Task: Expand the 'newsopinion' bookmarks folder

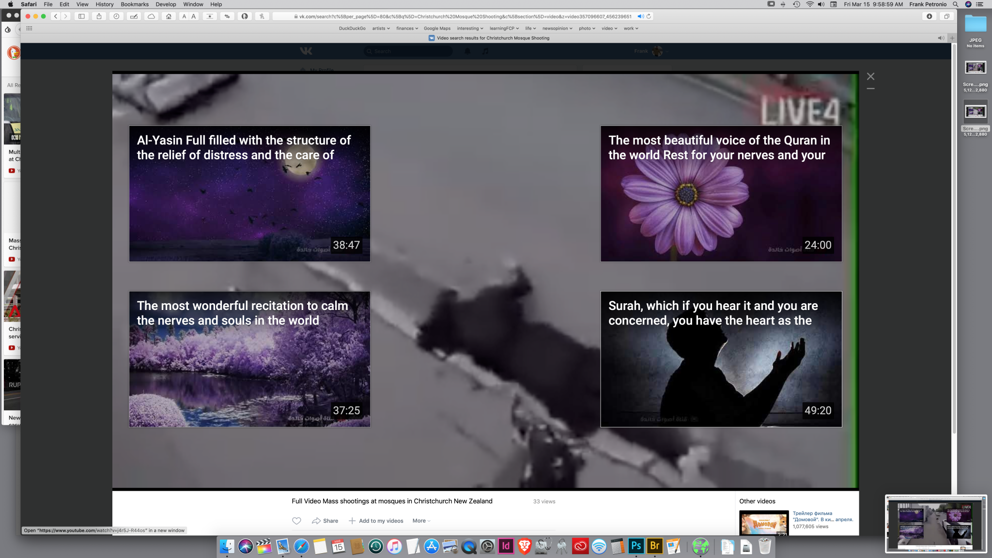Action: tap(557, 29)
